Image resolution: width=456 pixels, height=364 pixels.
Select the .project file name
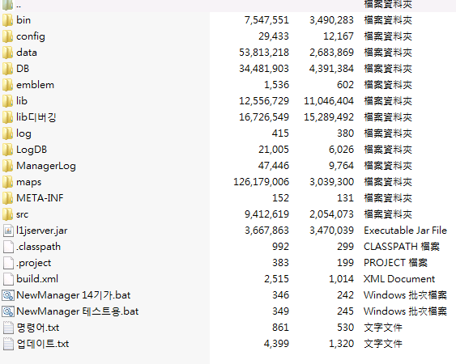(34, 263)
